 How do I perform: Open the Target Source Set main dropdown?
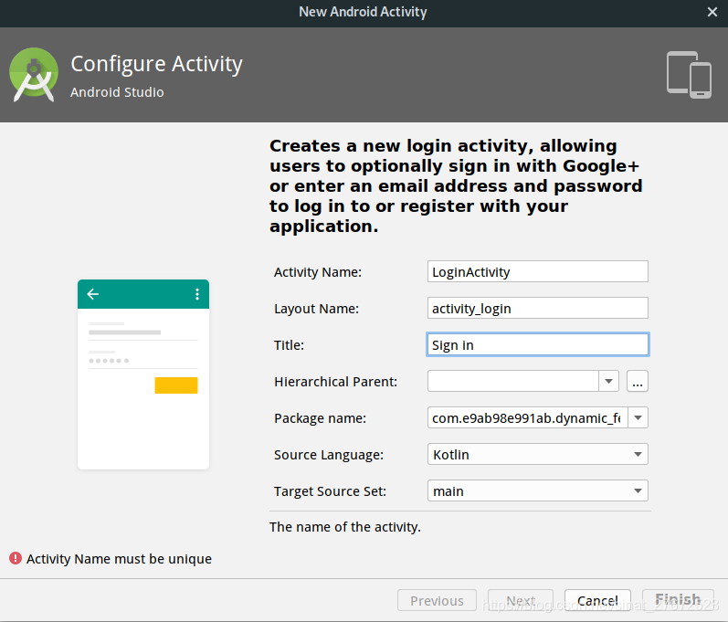point(538,491)
